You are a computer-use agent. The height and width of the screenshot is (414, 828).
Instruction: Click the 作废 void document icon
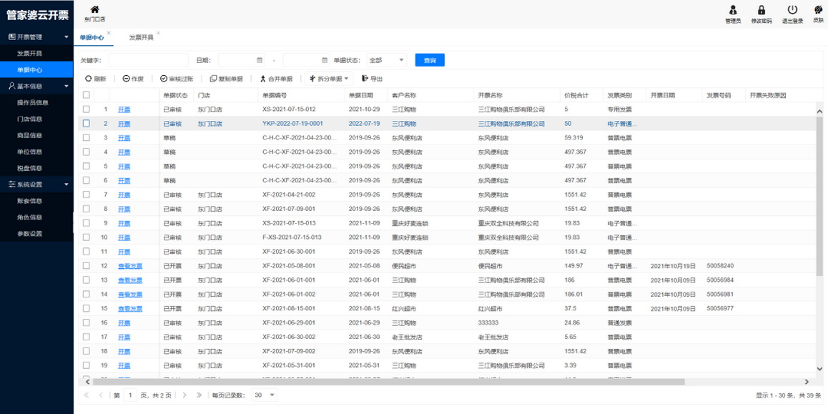pyautogui.click(x=127, y=79)
